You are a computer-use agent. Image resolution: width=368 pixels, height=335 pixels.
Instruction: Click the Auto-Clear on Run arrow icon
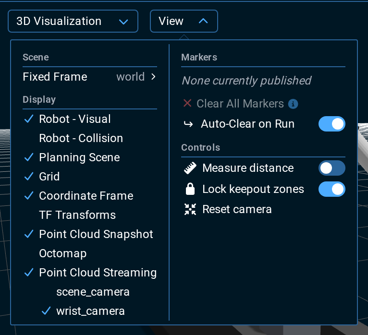[x=188, y=124]
